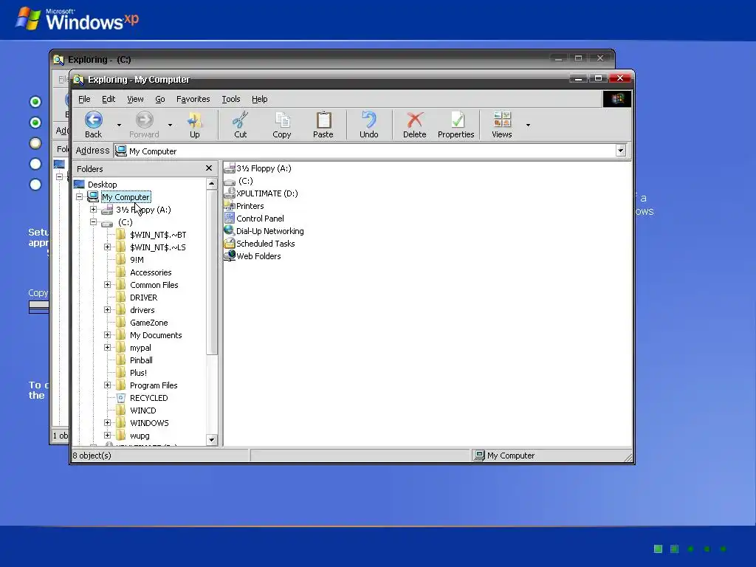
Task: Select Scheduled Tasks item
Action: coord(259,244)
